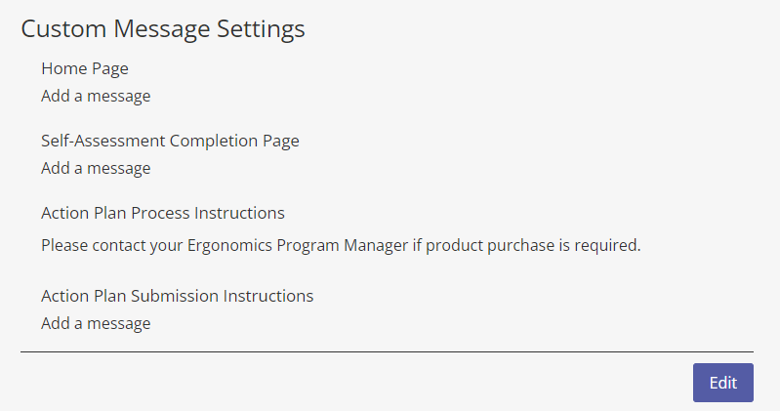Select the Ergonomics Program Manager message text
Viewport: 780px width, 411px height.
tap(341, 245)
